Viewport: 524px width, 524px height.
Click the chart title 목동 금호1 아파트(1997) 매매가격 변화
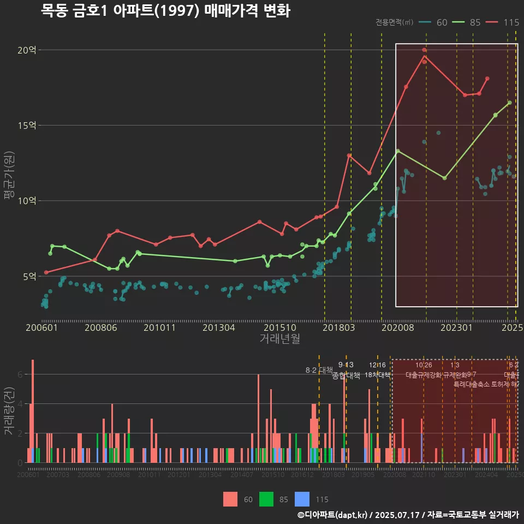pos(166,11)
